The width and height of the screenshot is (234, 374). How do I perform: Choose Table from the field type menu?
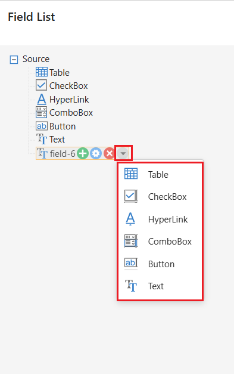pos(160,174)
